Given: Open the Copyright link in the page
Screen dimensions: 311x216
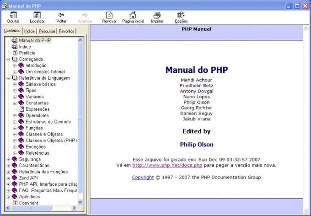Looking at the screenshot, I should (x=143, y=177).
